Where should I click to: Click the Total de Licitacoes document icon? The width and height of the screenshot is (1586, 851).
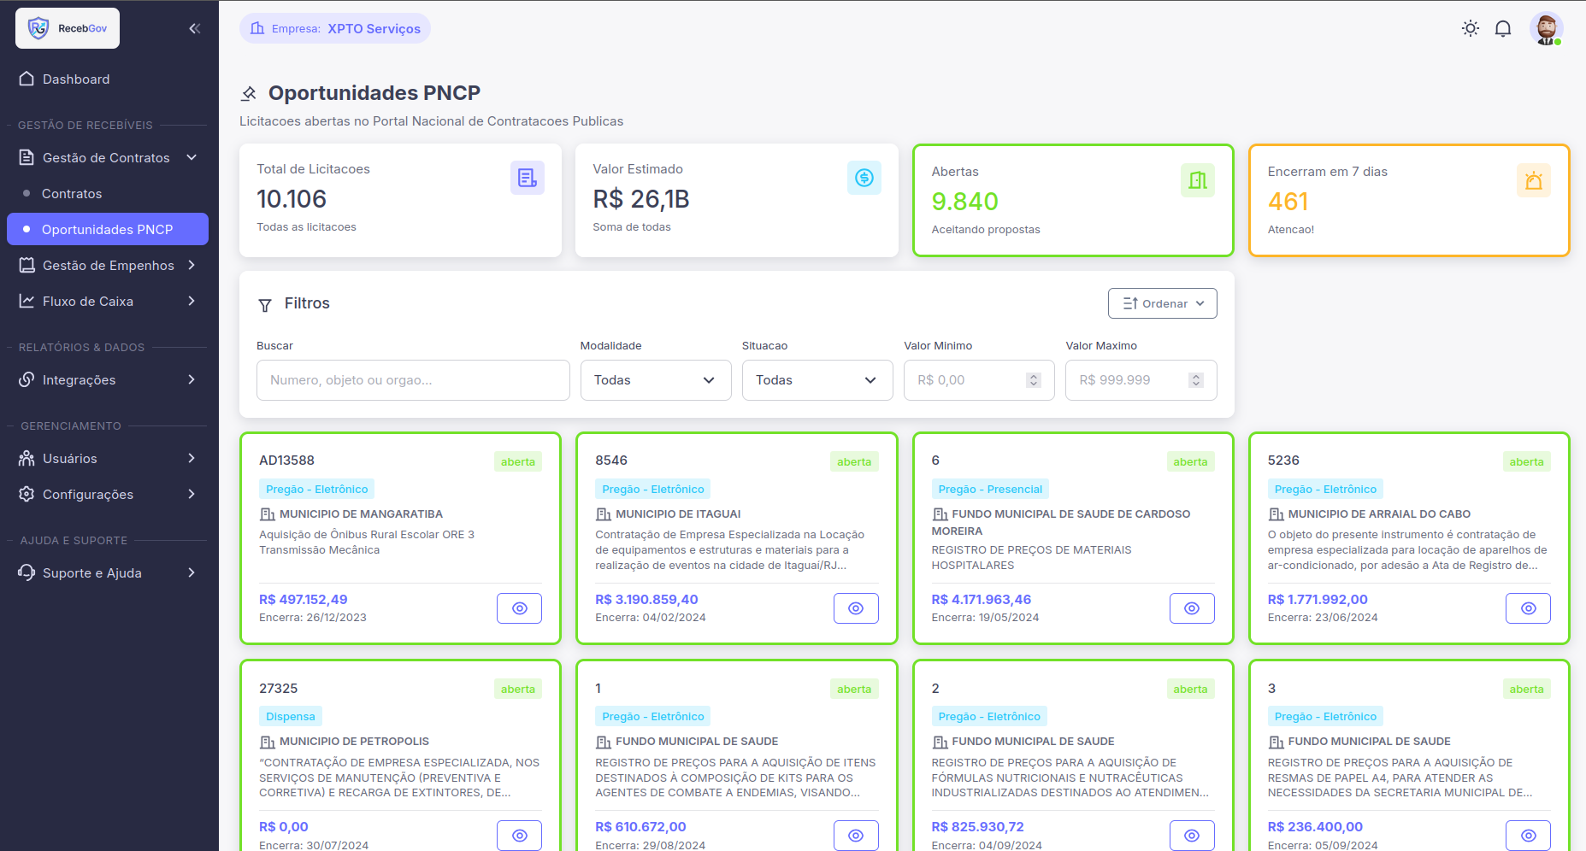[527, 178]
